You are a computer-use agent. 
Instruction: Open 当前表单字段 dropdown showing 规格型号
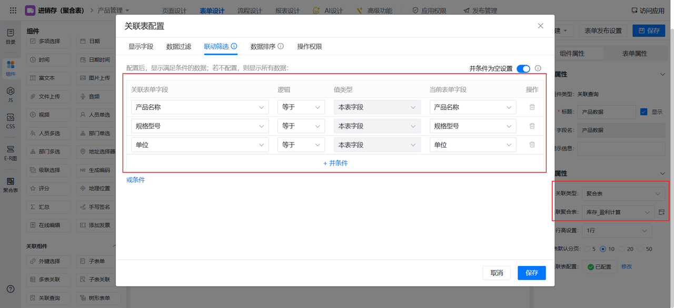click(x=472, y=126)
